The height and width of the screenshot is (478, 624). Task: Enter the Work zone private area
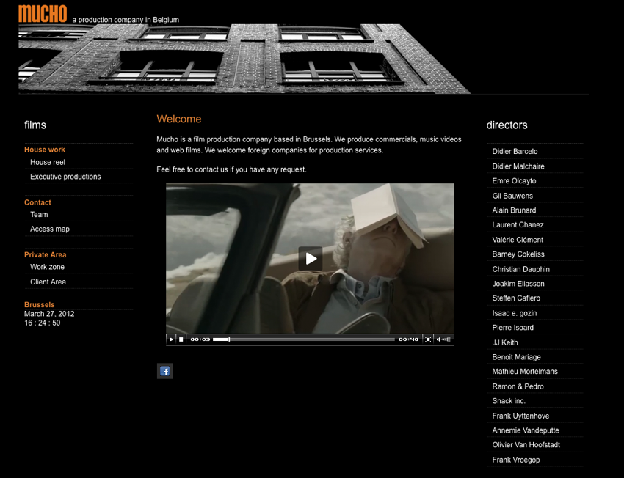pyautogui.click(x=47, y=267)
